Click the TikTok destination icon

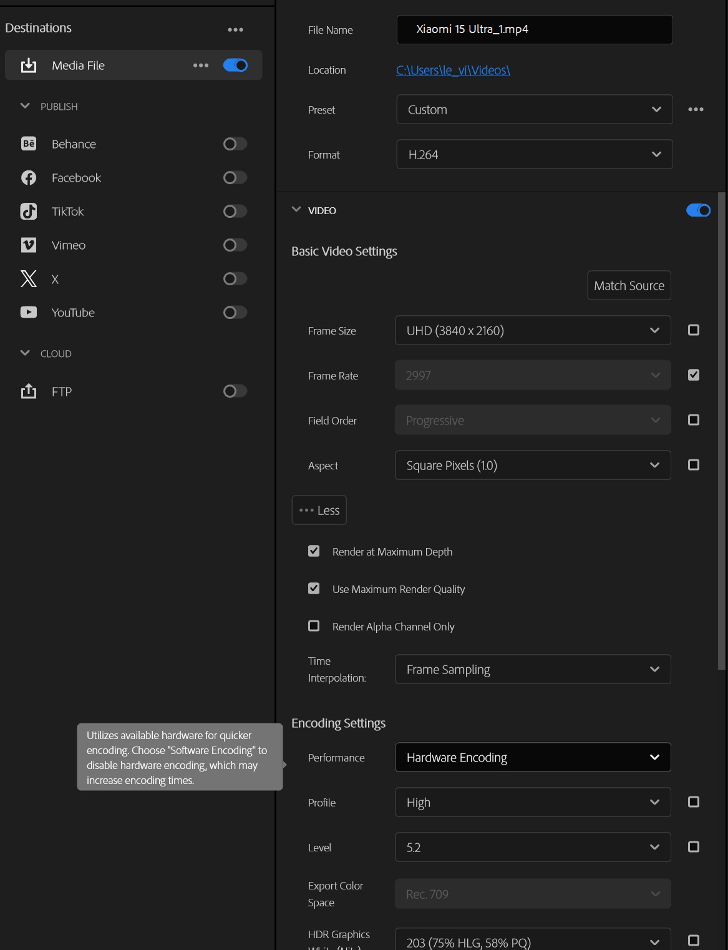coord(28,211)
